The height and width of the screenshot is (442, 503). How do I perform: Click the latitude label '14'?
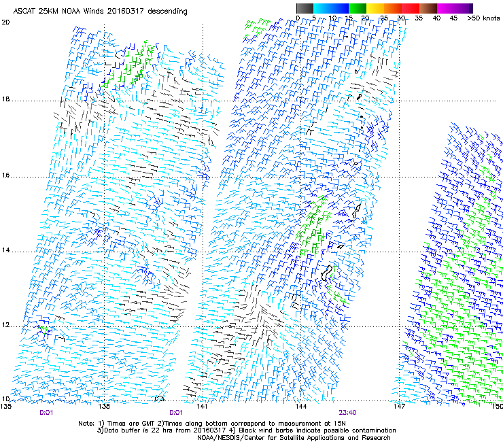point(5,250)
